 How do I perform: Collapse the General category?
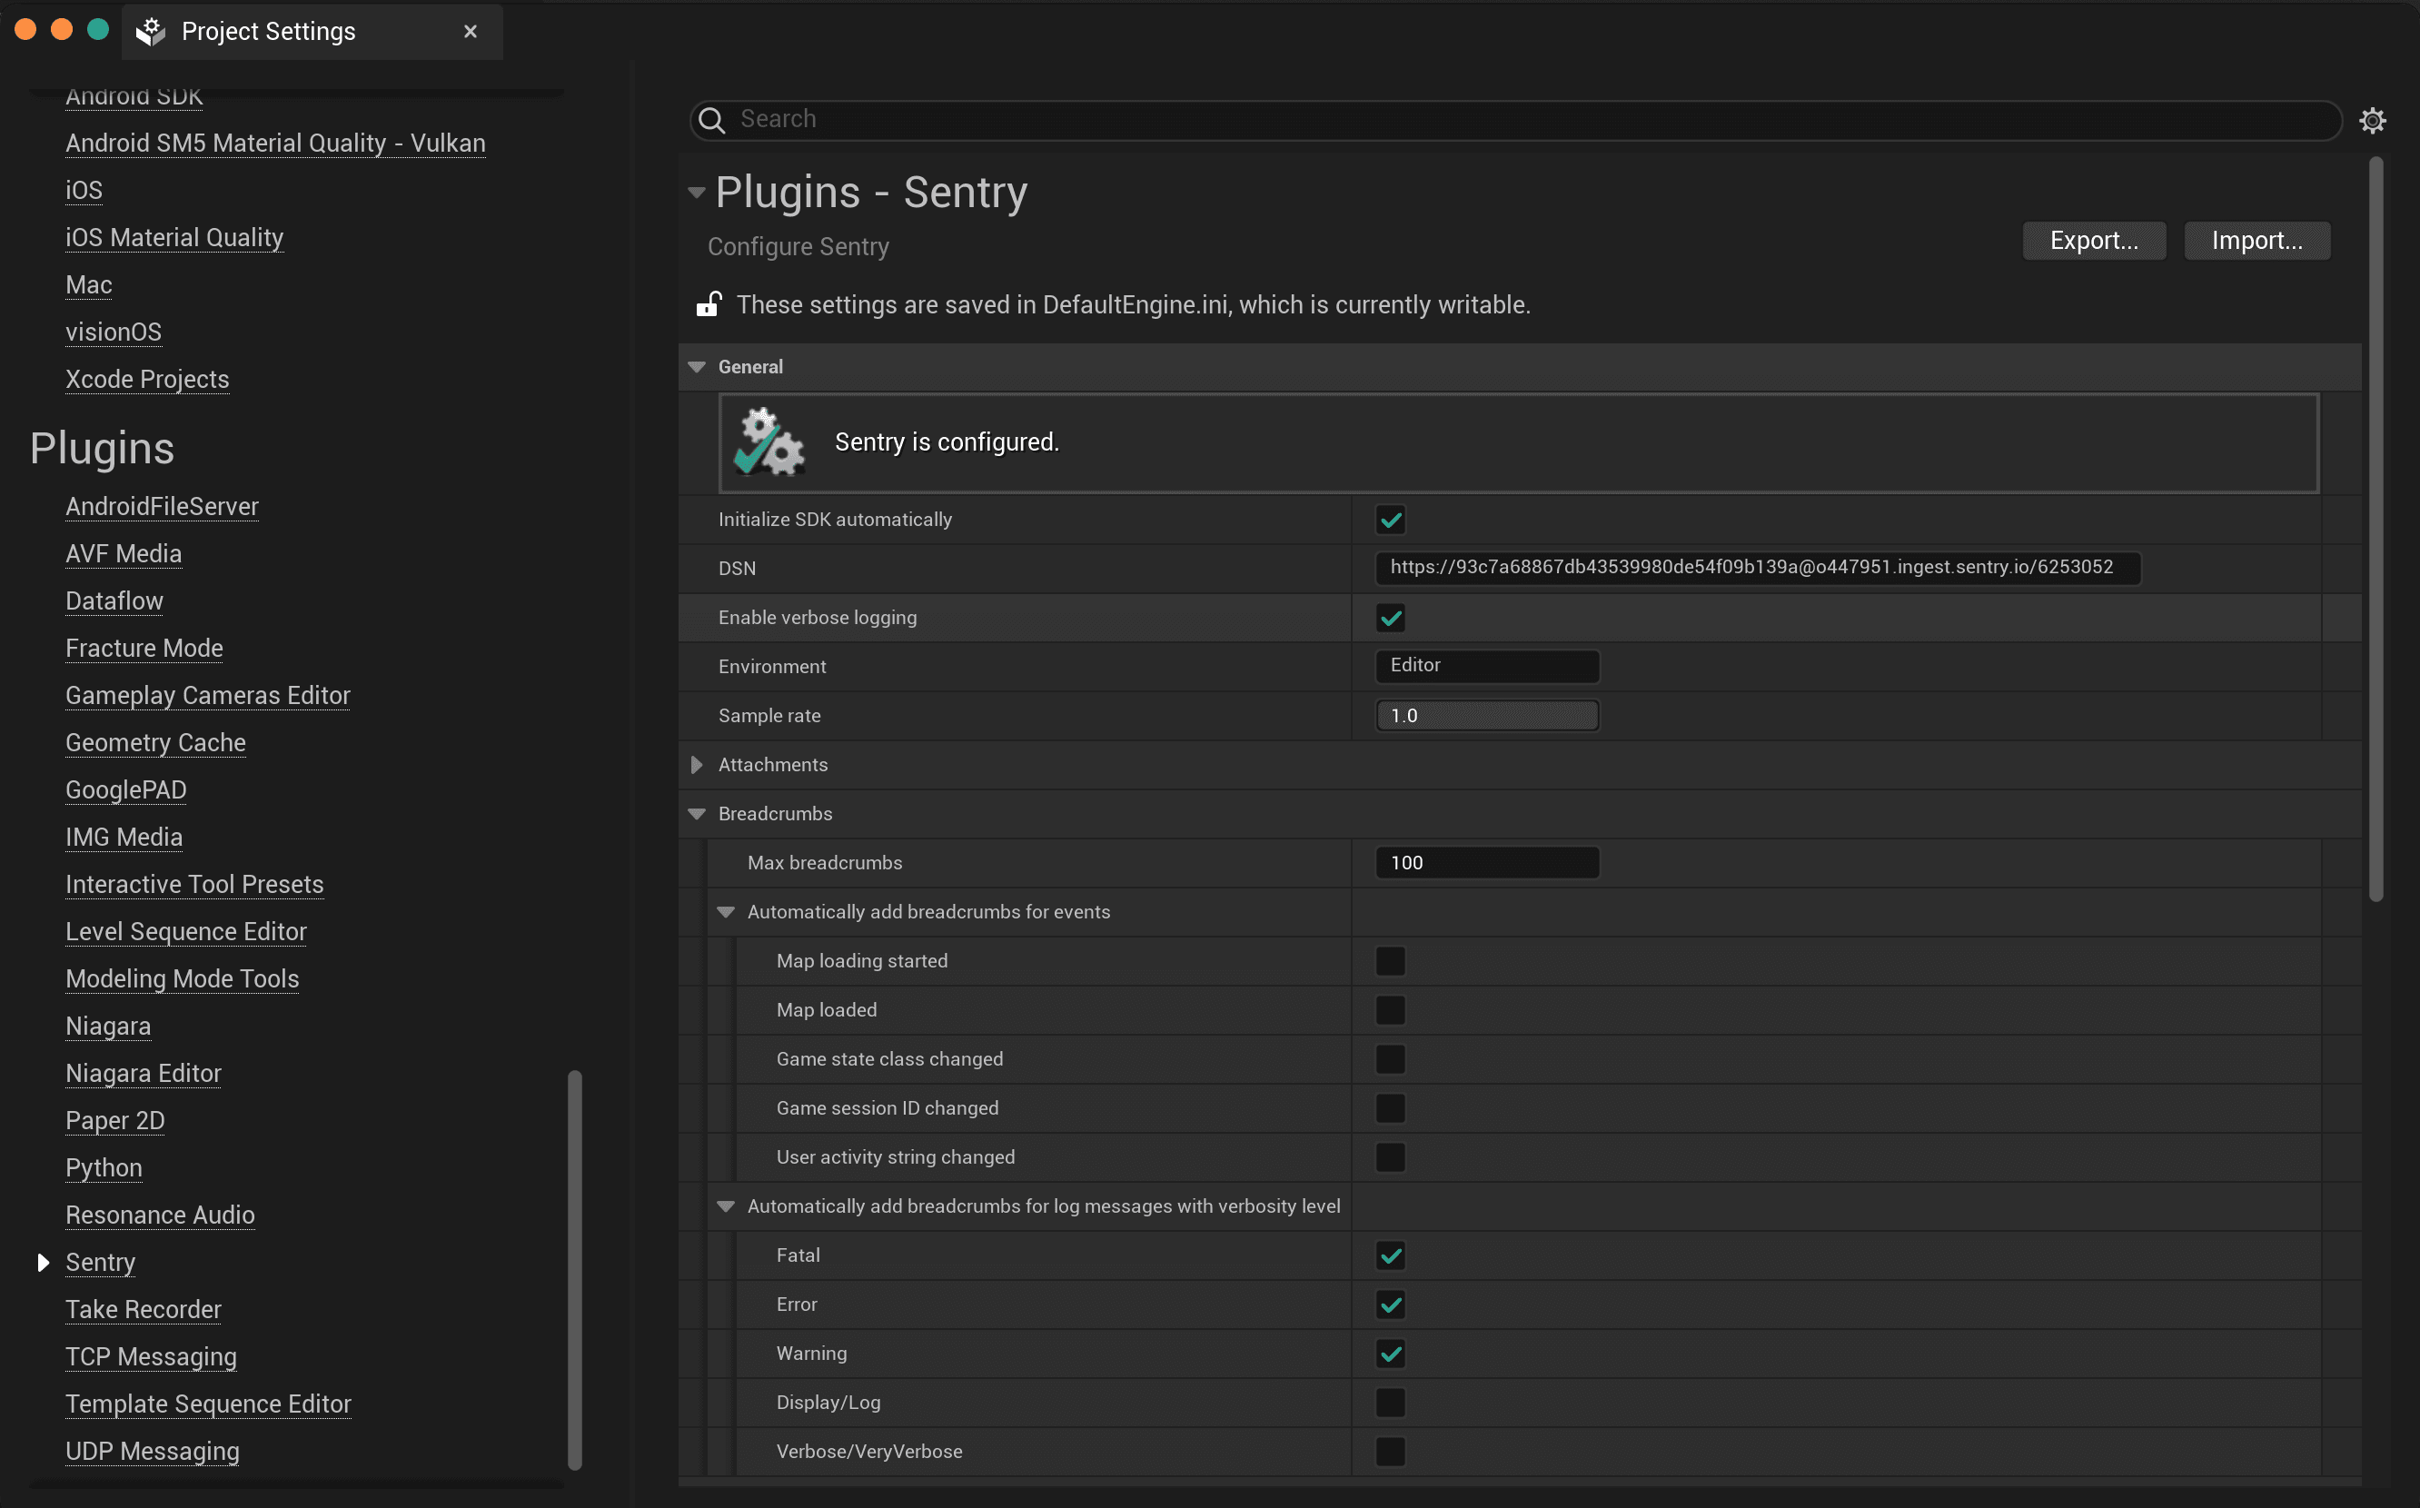pyautogui.click(x=696, y=367)
